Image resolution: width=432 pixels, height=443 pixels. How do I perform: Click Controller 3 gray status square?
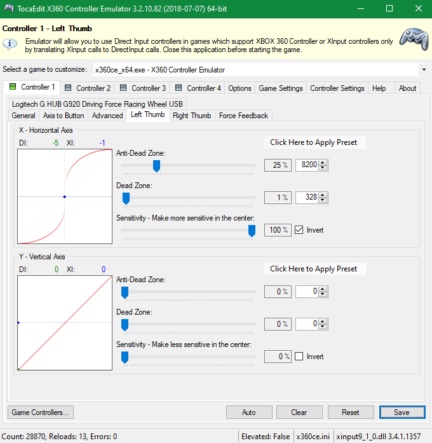click(123, 88)
